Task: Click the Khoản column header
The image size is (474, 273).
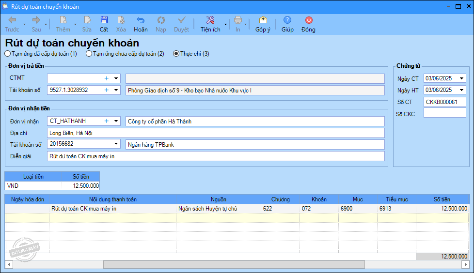Action: click(319, 199)
